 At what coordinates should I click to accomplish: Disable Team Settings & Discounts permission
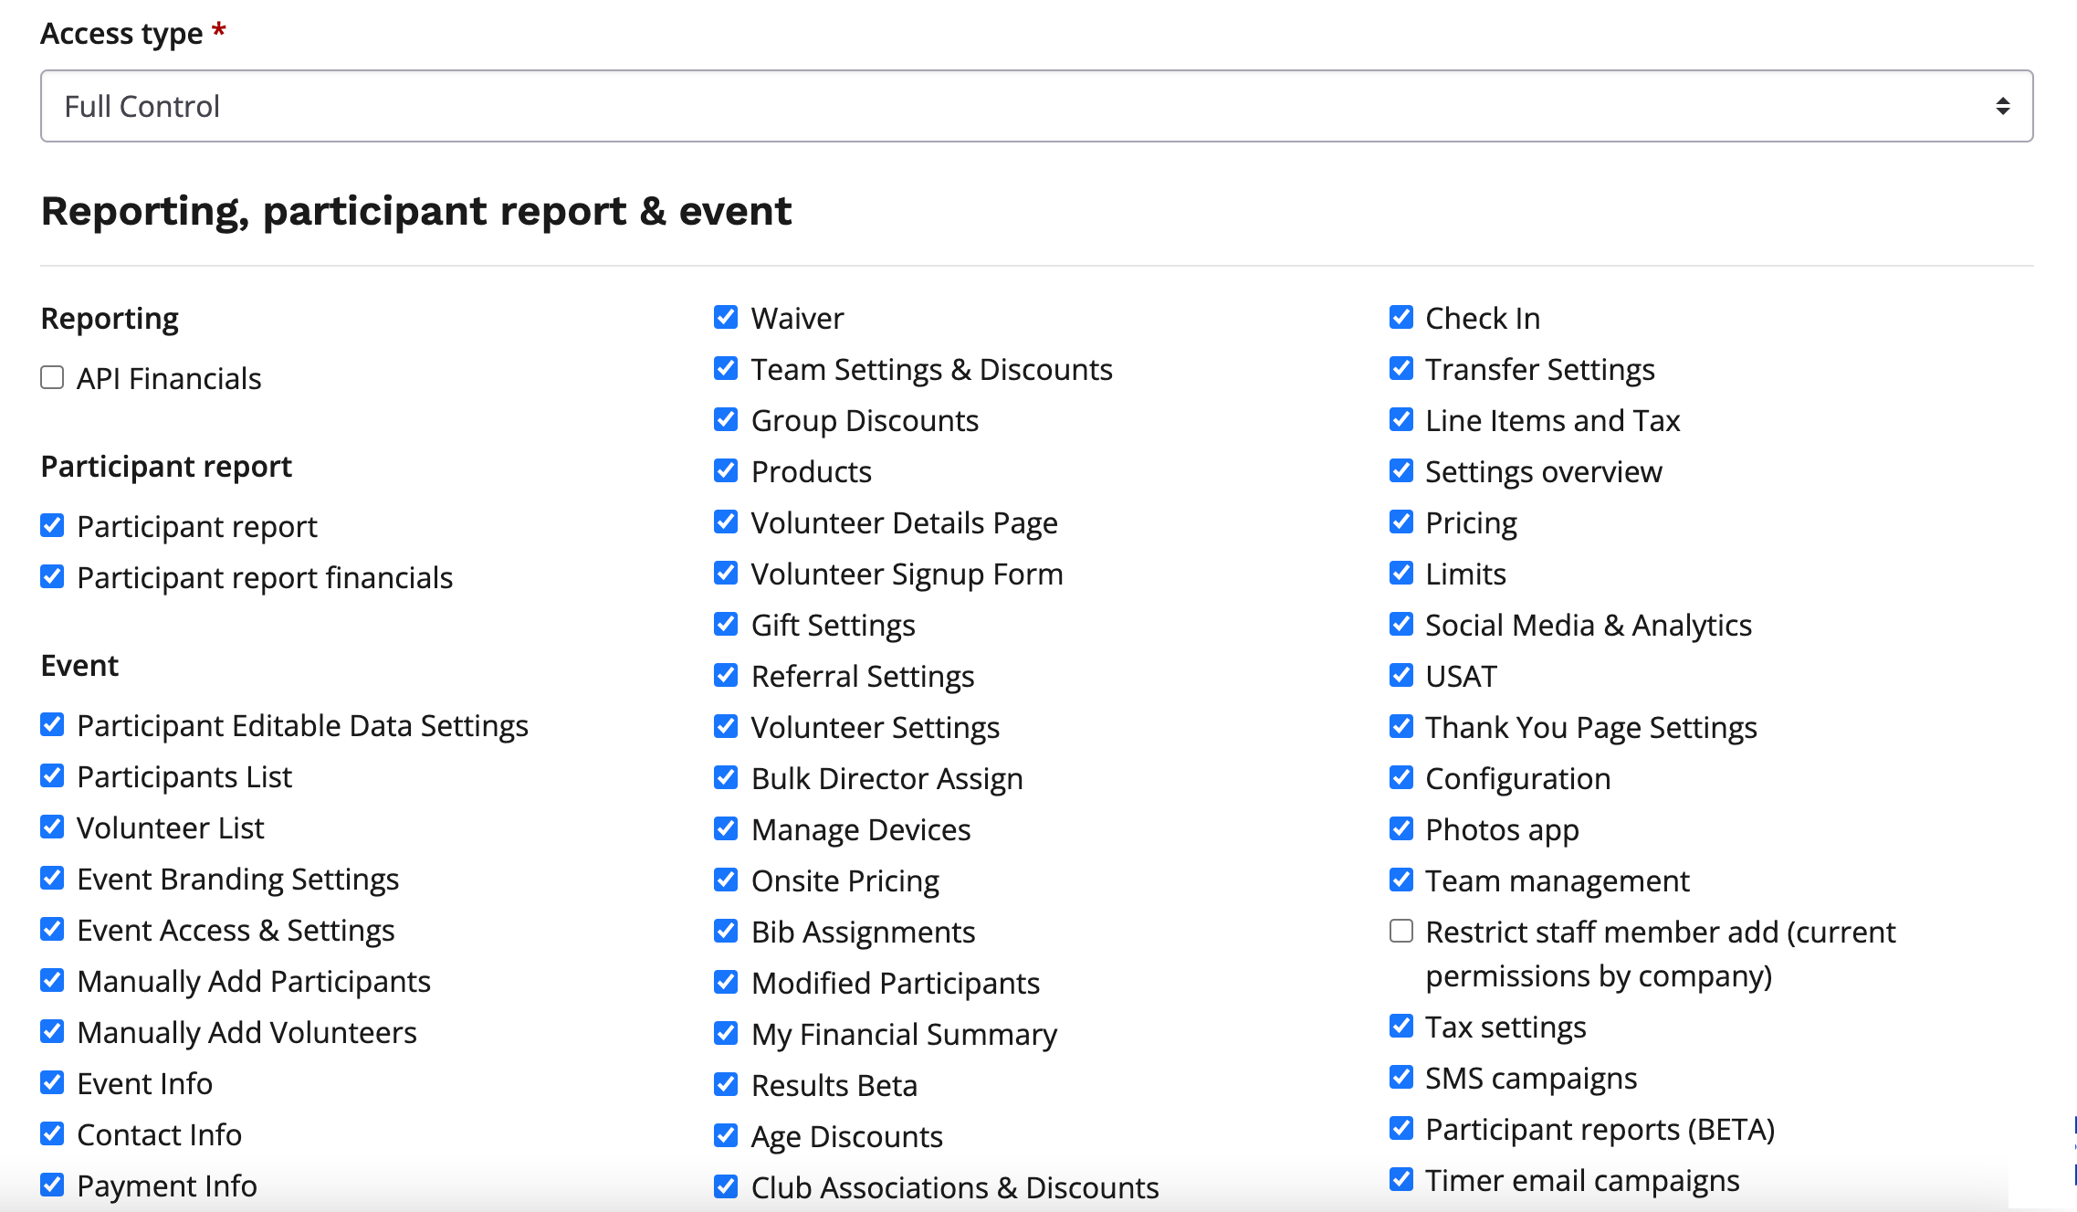click(x=726, y=368)
